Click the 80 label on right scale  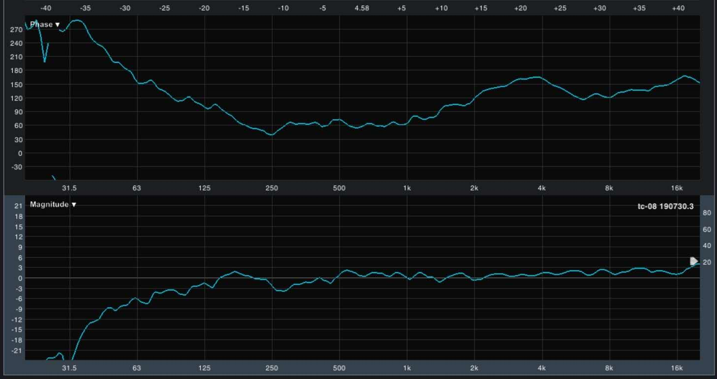point(707,213)
